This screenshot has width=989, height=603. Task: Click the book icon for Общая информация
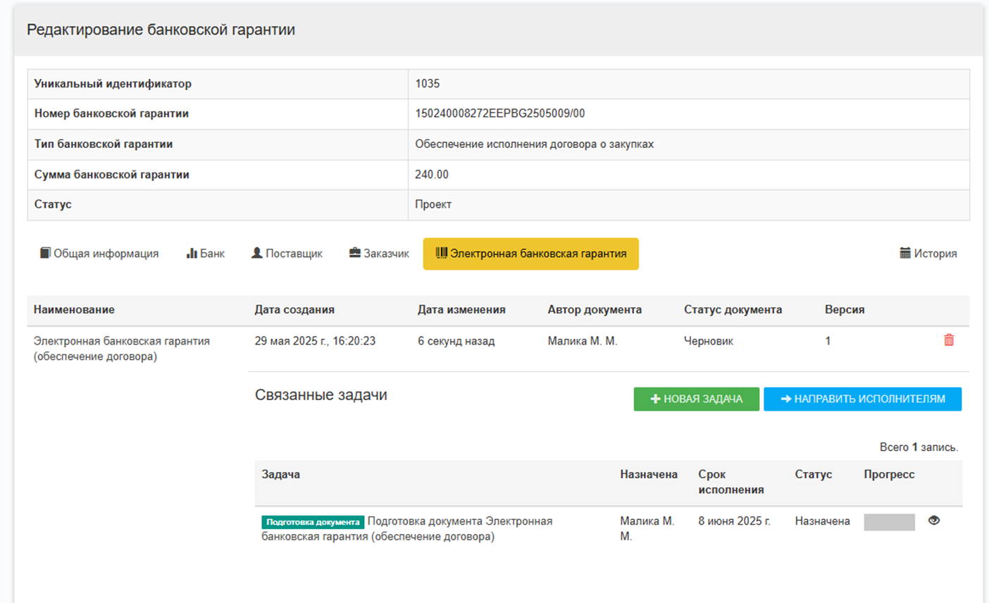pos(45,253)
